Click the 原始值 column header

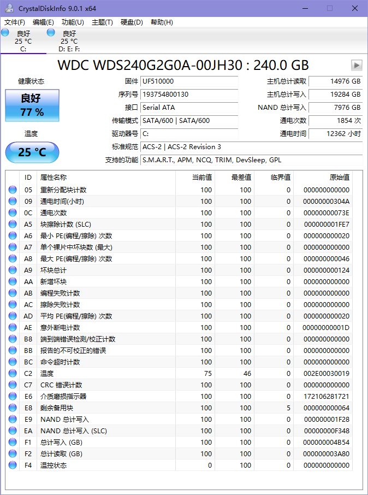(339, 178)
